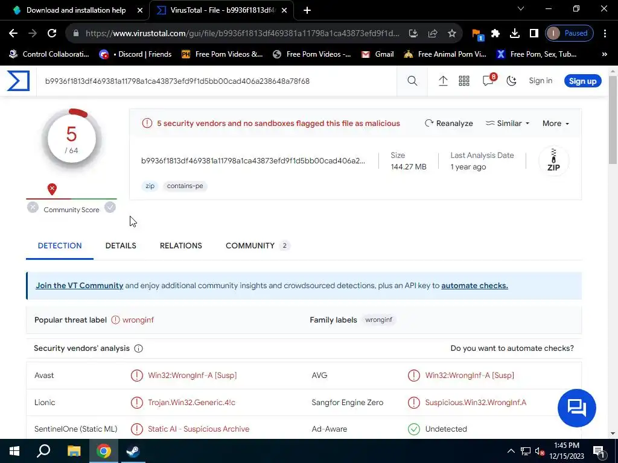Click the wronginf family label chip
This screenshot has width=618, height=463.
click(378, 320)
